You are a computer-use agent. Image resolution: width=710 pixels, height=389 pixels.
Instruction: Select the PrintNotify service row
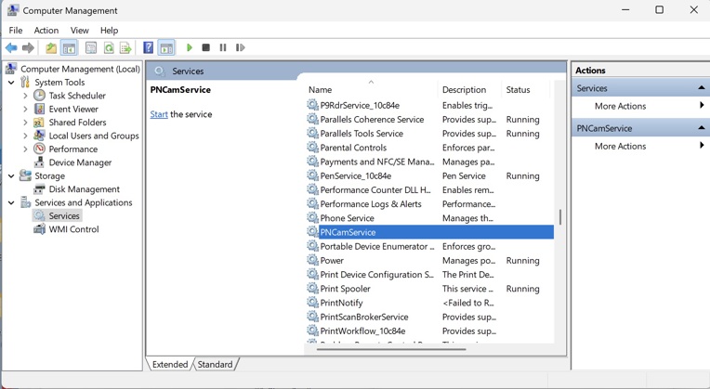click(429, 303)
